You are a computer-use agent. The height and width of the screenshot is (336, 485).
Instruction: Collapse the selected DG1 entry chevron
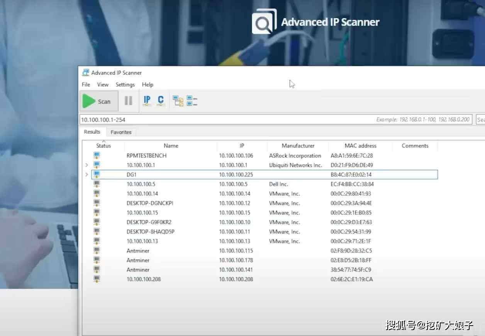click(86, 174)
